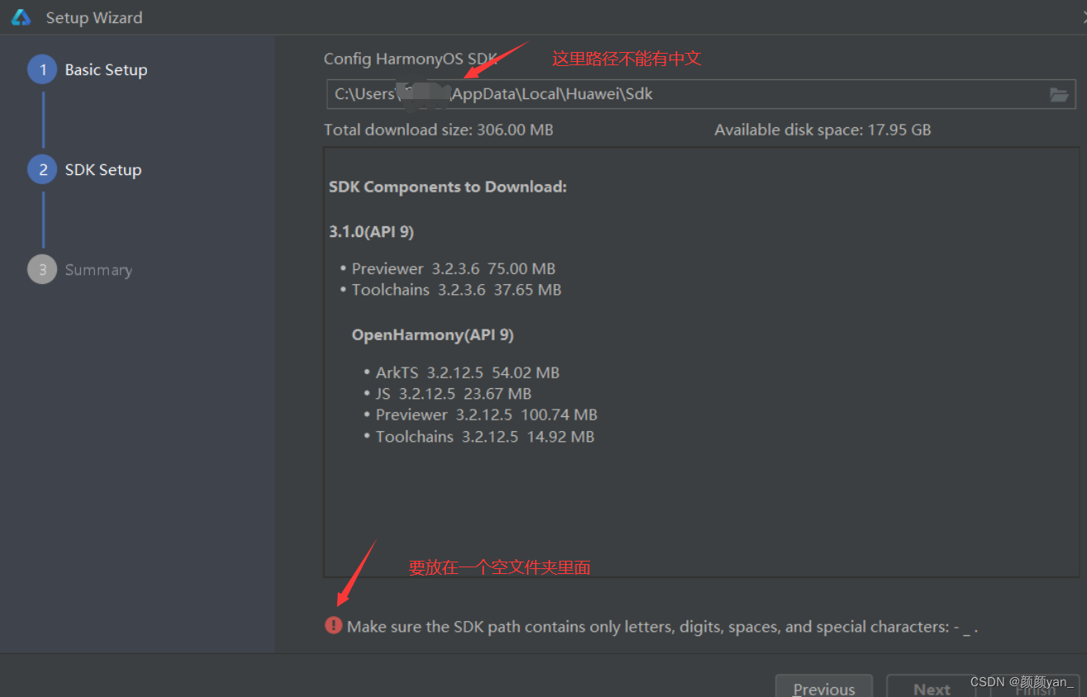Click the Config HarmonyOS SDK label
This screenshot has height=697, width=1087.
tap(411, 59)
